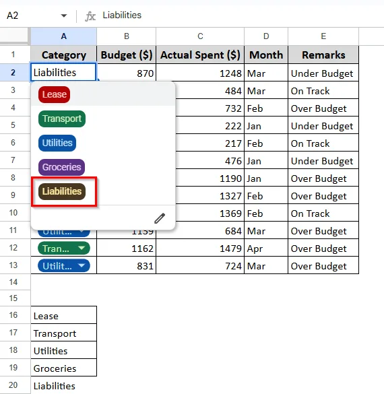Click cell A16 containing Lease
384x394 pixels.
(x=64, y=315)
